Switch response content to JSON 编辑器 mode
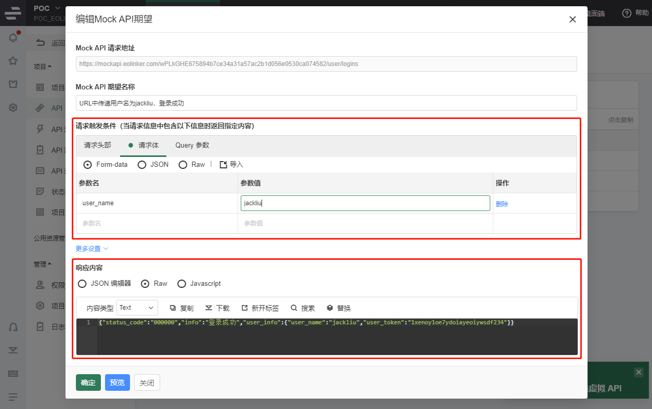652x409 pixels. (82, 284)
